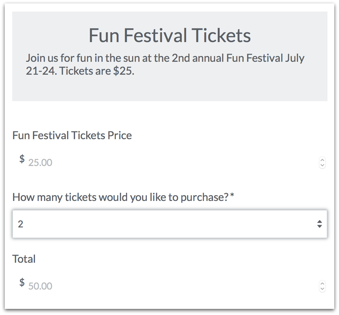Click the up/down arrows icon on the quantity select
The height and width of the screenshot is (315, 339).
pos(319,224)
